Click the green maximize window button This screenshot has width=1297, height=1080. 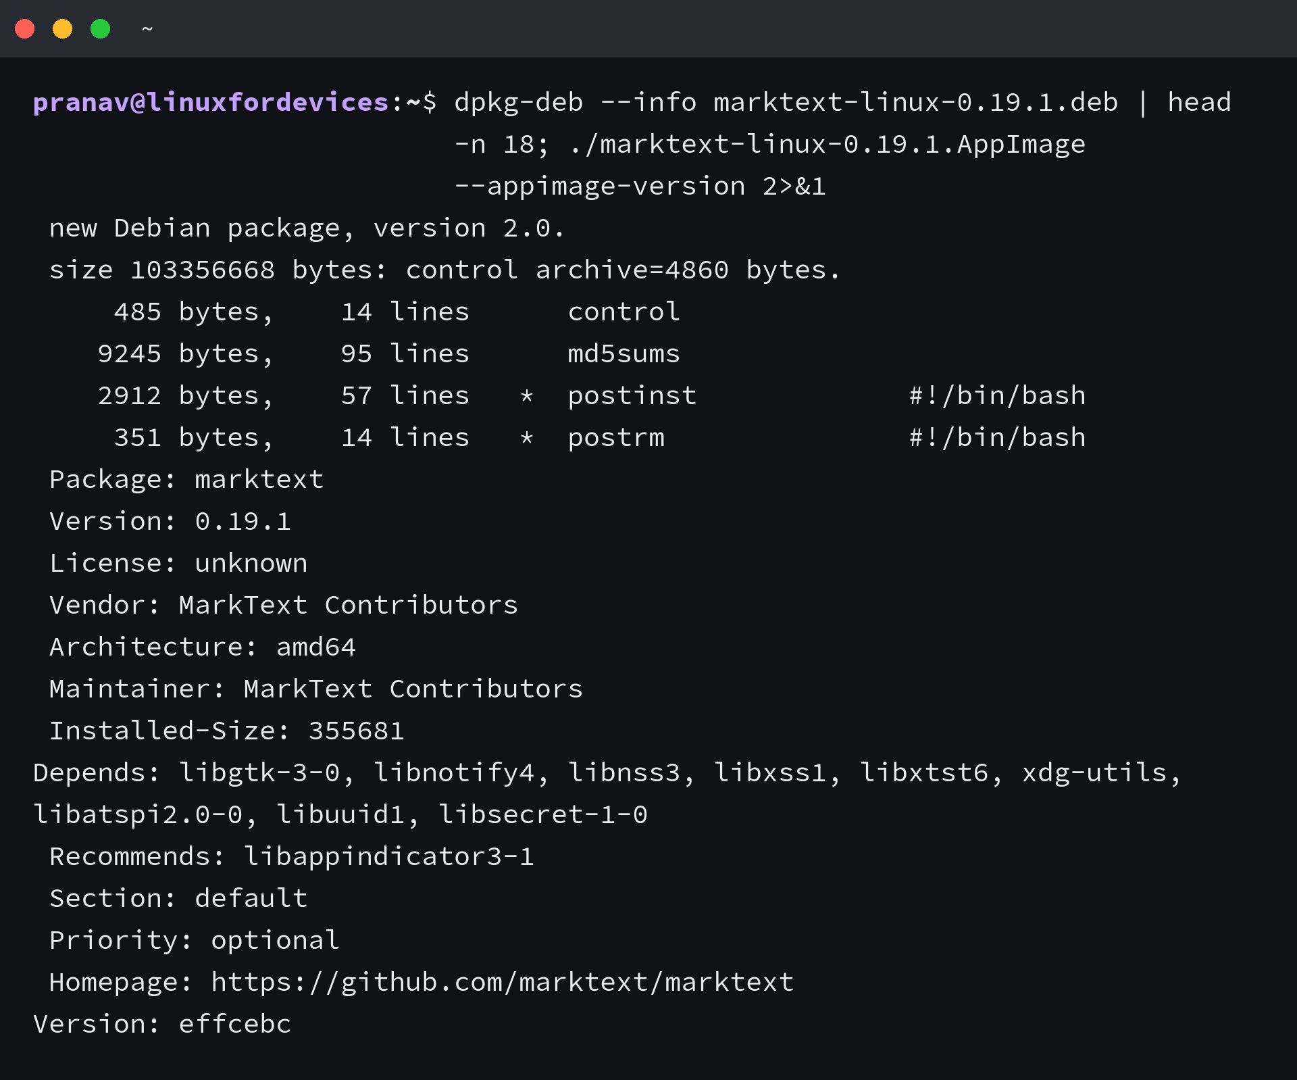(101, 29)
